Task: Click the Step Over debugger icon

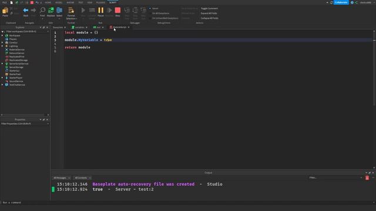Action: pyautogui.click(x=135, y=10)
